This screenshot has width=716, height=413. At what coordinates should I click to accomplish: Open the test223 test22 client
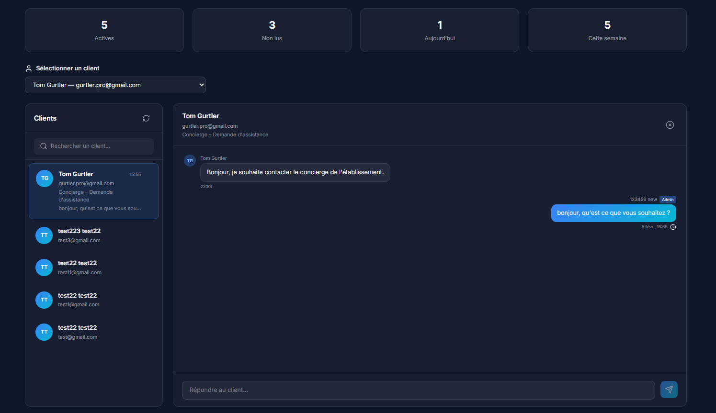(x=94, y=235)
